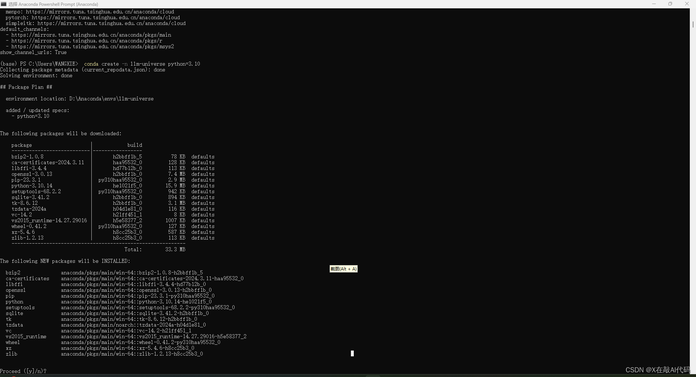Click the pkgs/msys2 mirror URL
The width and height of the screenshot is (696, 377).
click(93, 46)
